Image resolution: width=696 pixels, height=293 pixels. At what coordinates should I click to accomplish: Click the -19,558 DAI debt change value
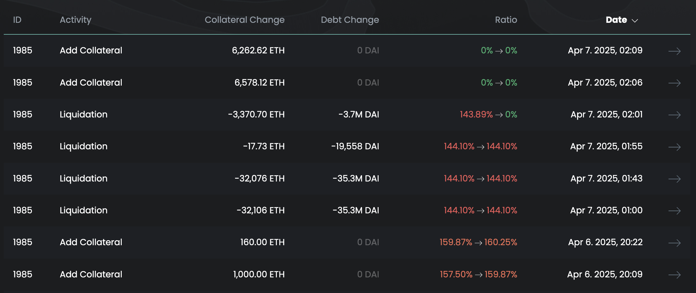[355, 146]
